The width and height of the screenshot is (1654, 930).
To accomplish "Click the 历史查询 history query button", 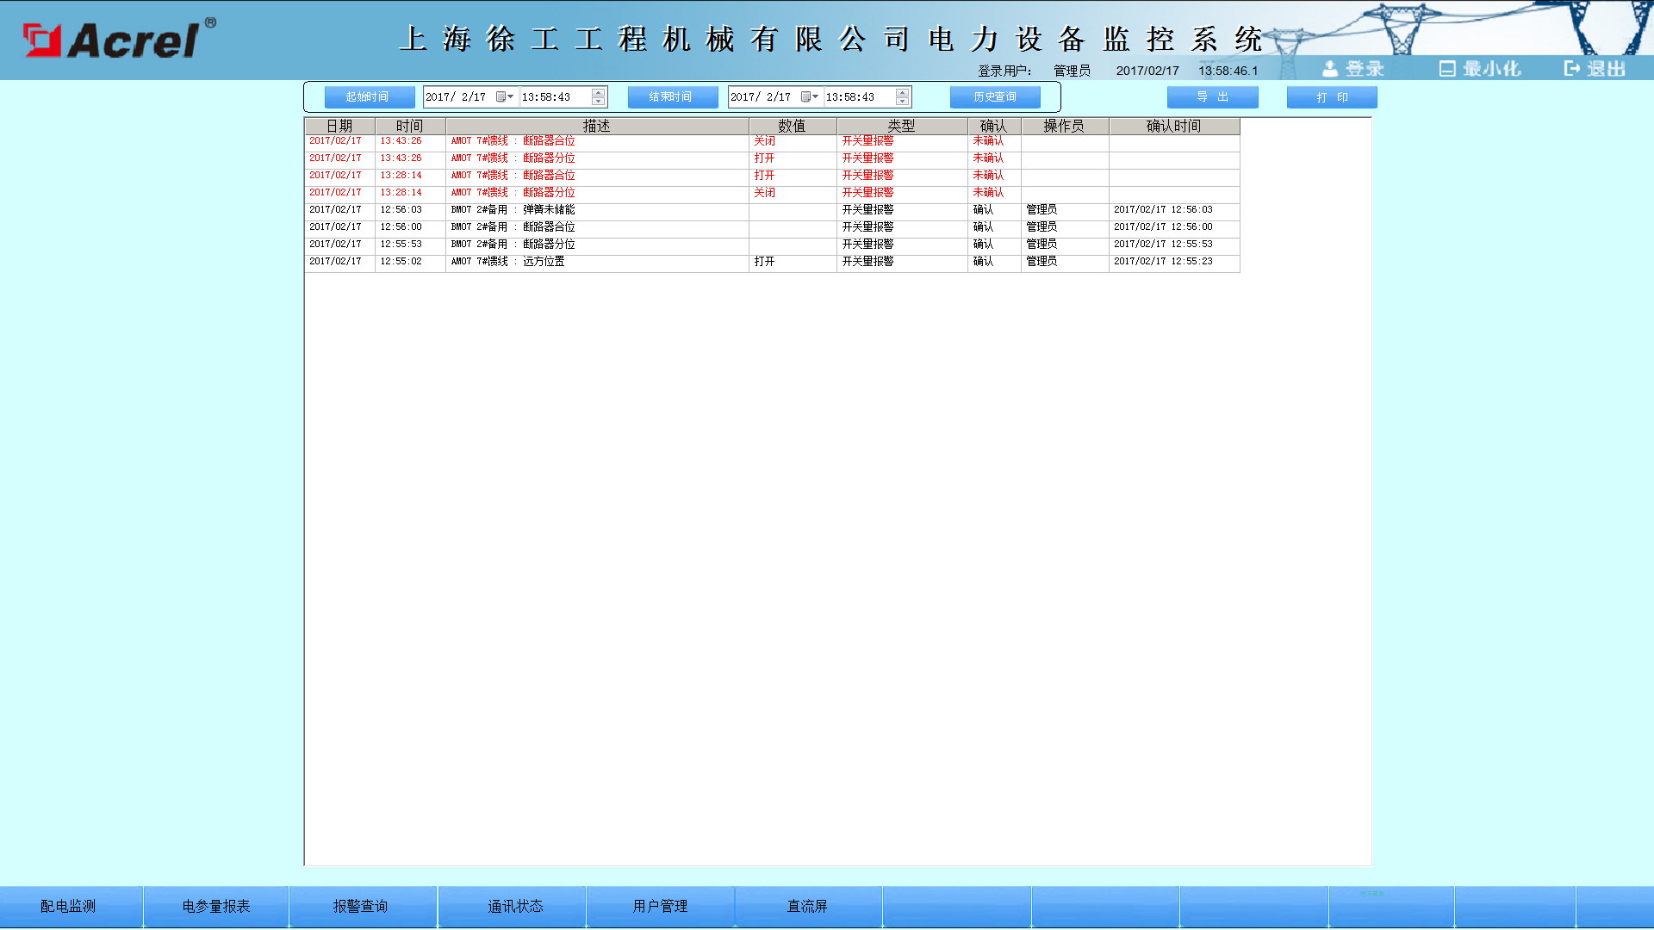I will click(x=995, y=97).
